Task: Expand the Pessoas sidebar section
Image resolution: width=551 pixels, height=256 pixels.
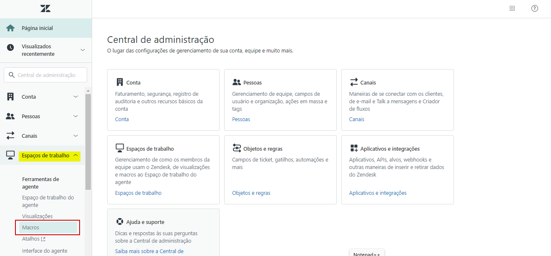Action: click(75, 116)
